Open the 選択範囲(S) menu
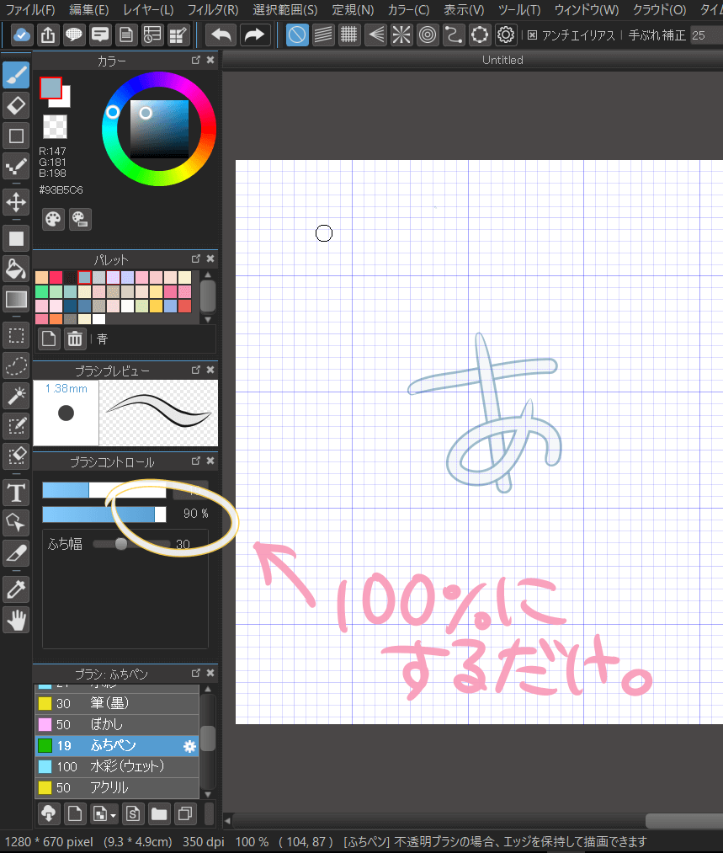Screen dimensions: 723x853 pos(284,10)
